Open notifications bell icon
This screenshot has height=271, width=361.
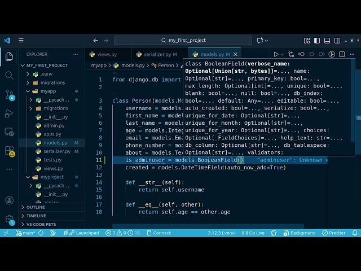[355, 233]
